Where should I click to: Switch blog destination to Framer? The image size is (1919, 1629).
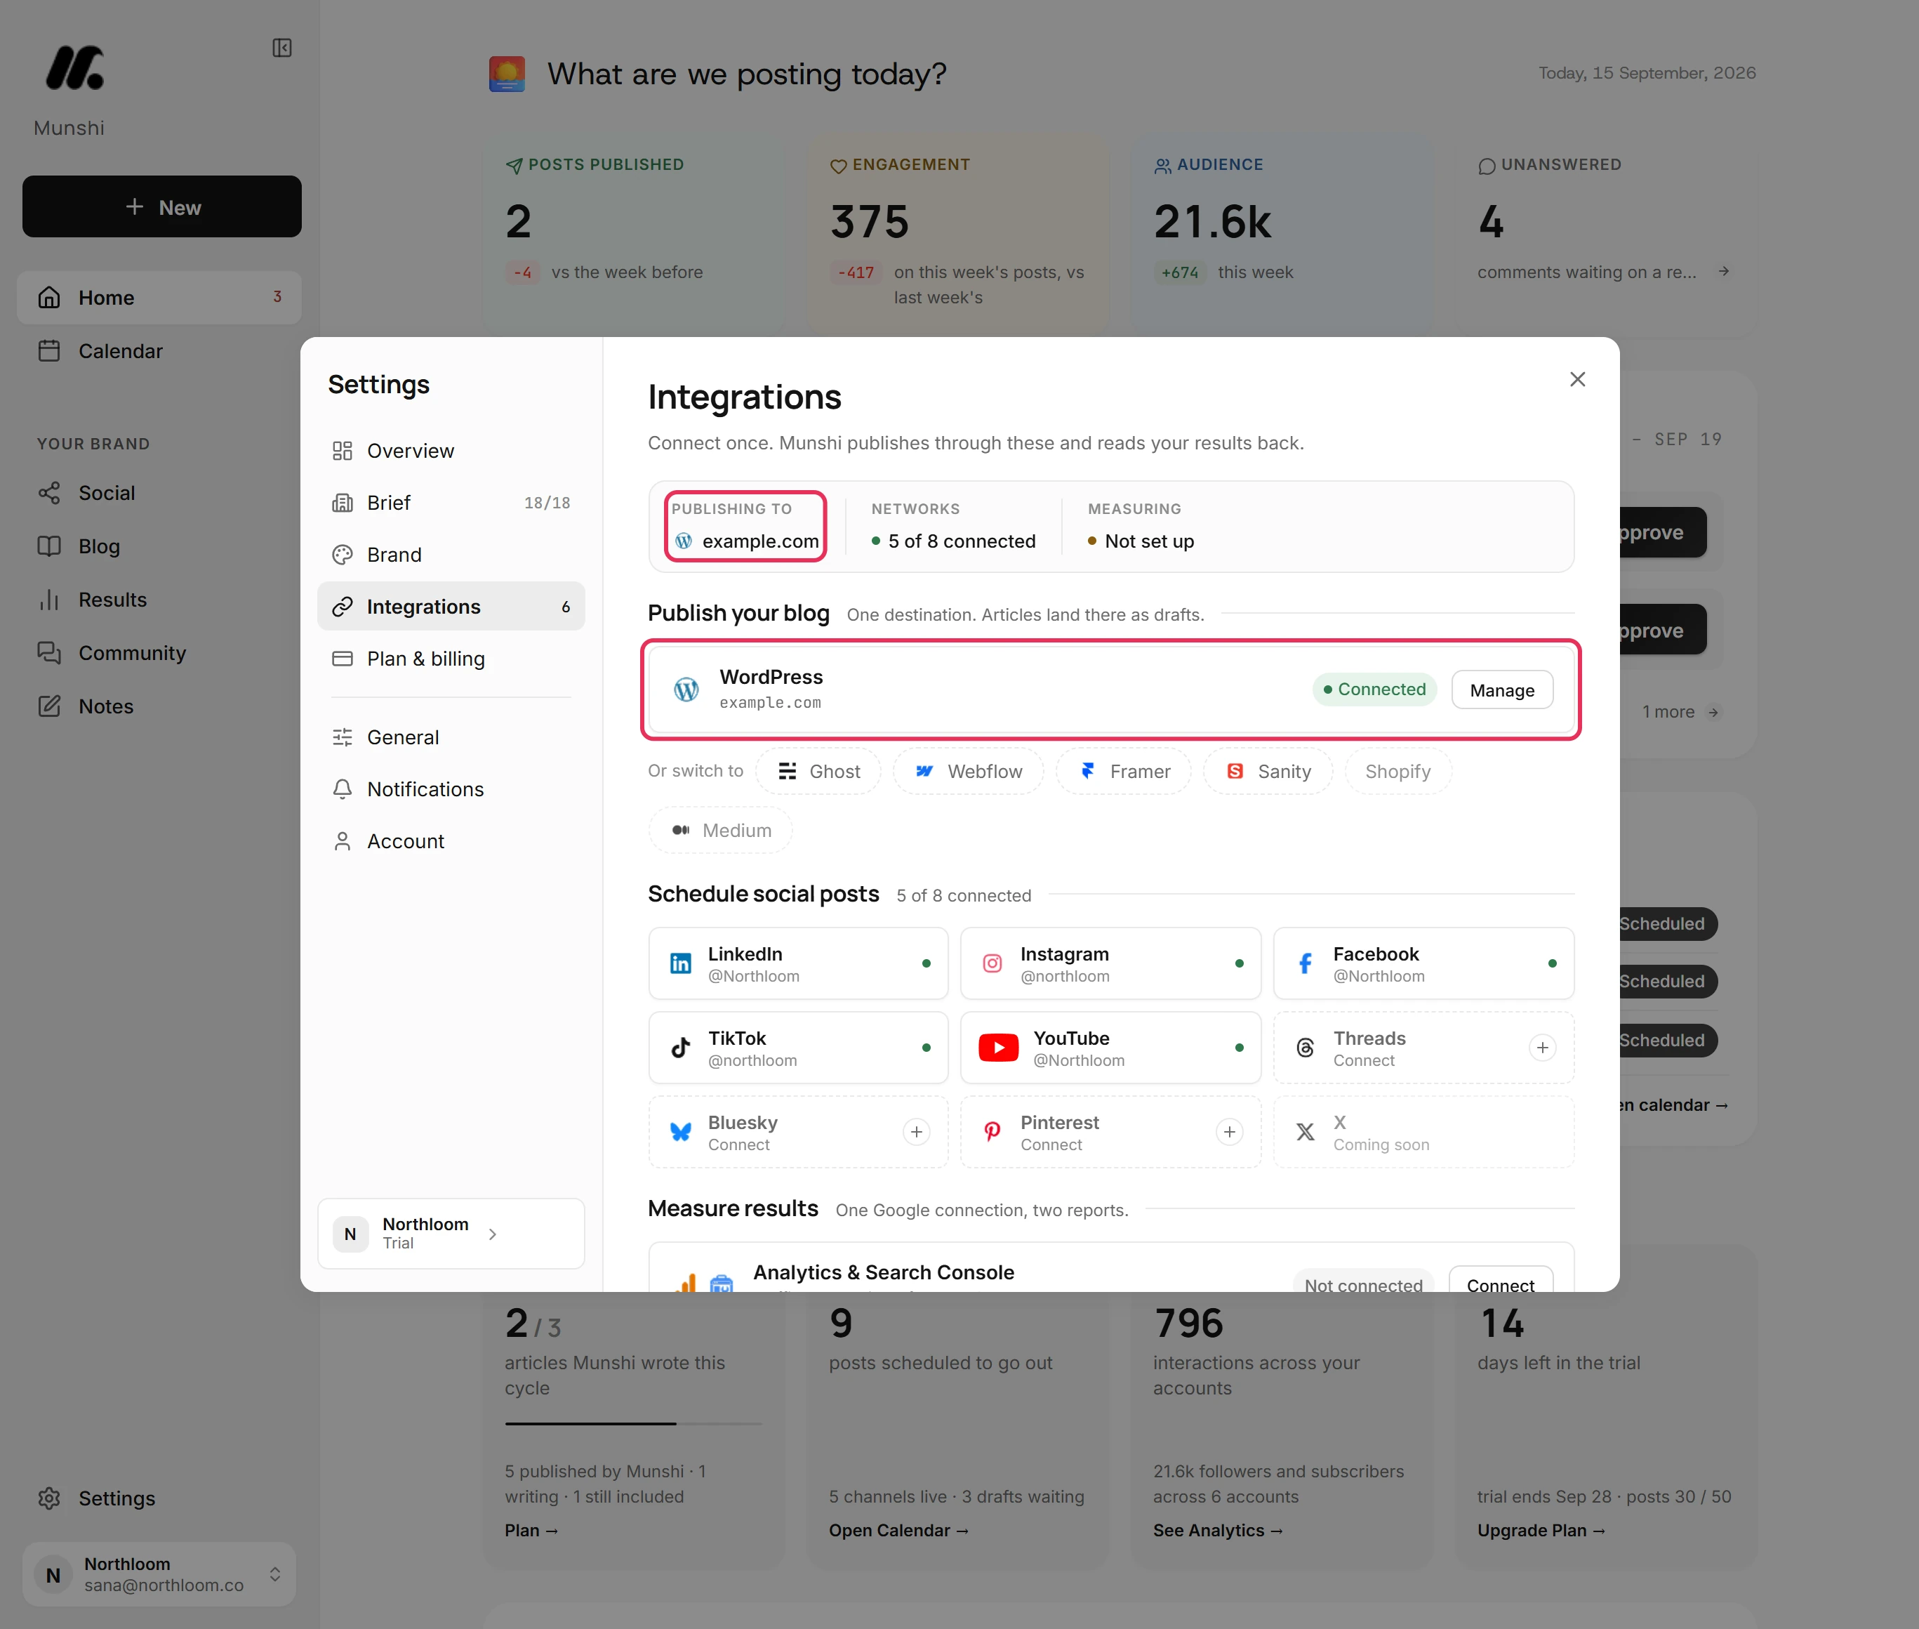pos(1123,771)
